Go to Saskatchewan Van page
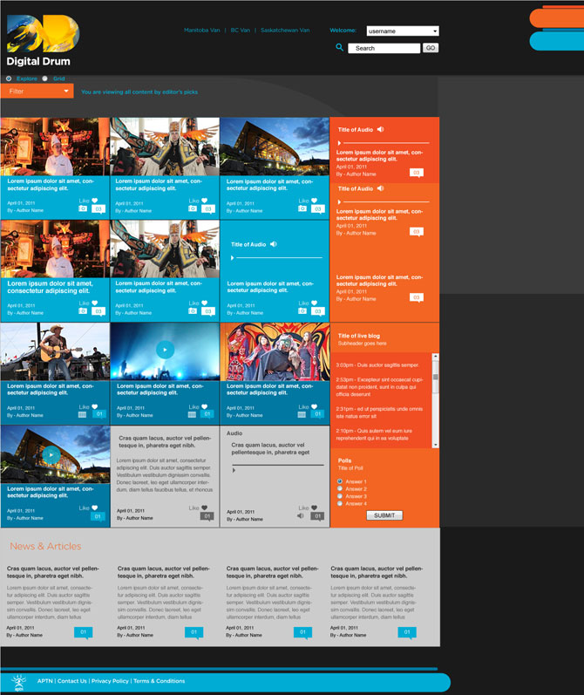Screen dimensions: 584x695 click(286, 31)
